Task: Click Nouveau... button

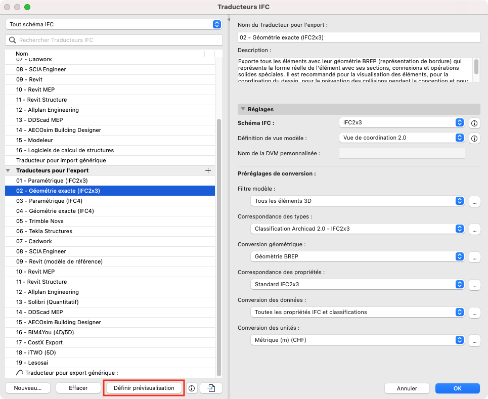Action: pos(28,388)
